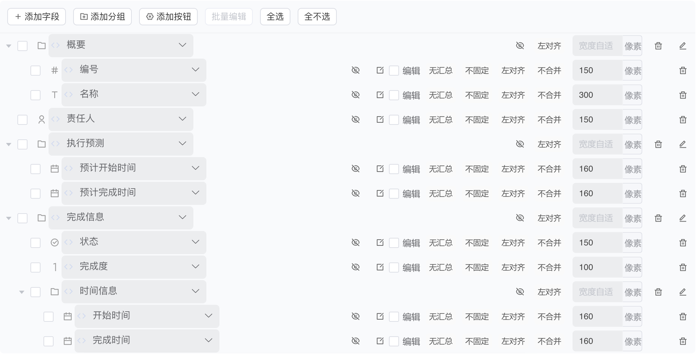Click the calendar icon beside 预计开始时间
The height and width of the screenshot is (354, 696).
click(54, 168)
